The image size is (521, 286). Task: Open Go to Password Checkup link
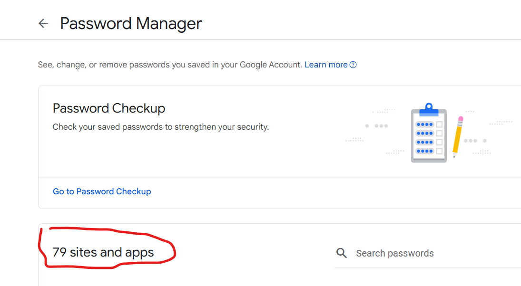(102, 191)
